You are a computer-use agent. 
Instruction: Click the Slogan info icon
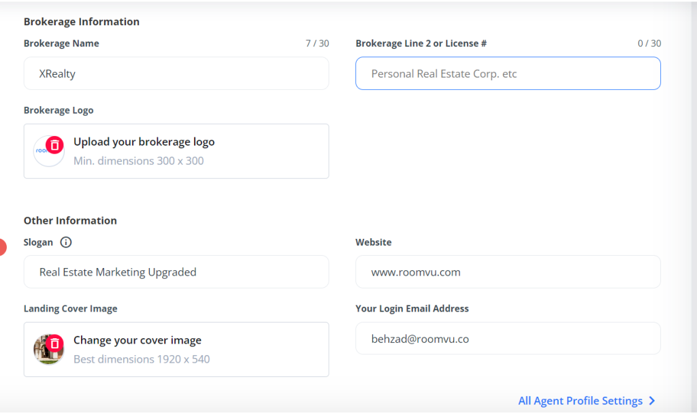point(66,242)
